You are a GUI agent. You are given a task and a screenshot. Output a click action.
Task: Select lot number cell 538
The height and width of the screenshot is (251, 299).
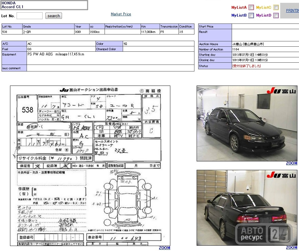12,32
